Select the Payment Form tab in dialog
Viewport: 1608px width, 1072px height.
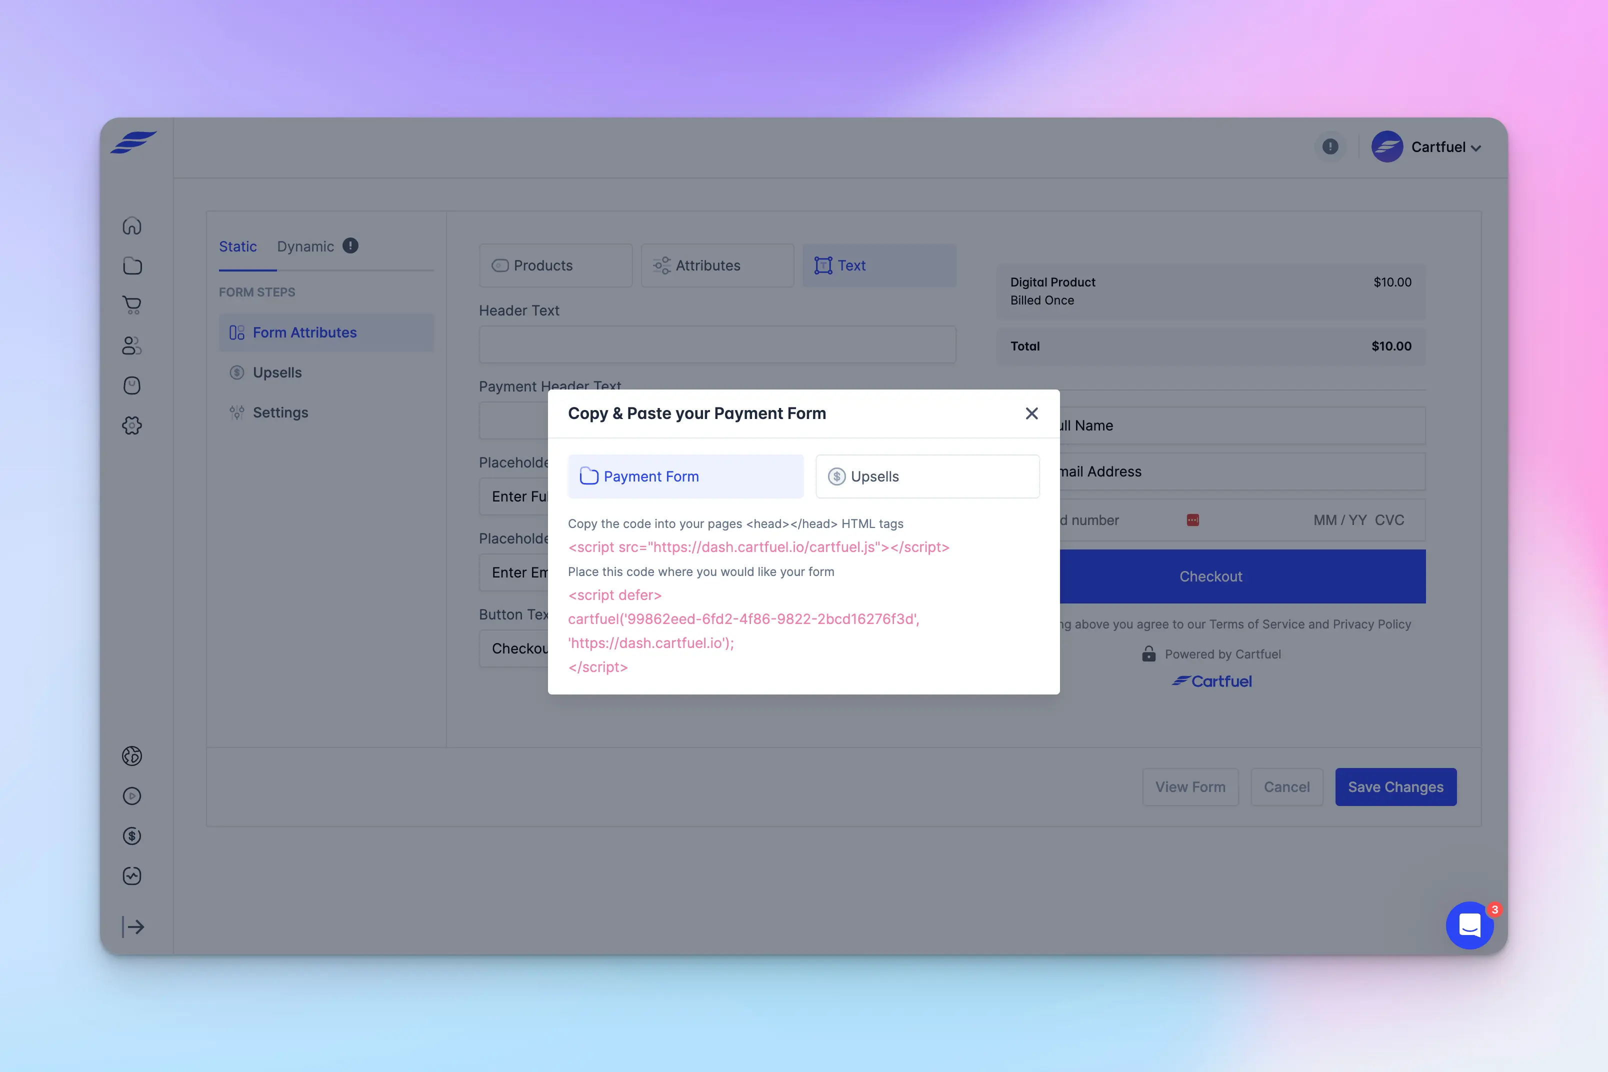click(685, 476)
